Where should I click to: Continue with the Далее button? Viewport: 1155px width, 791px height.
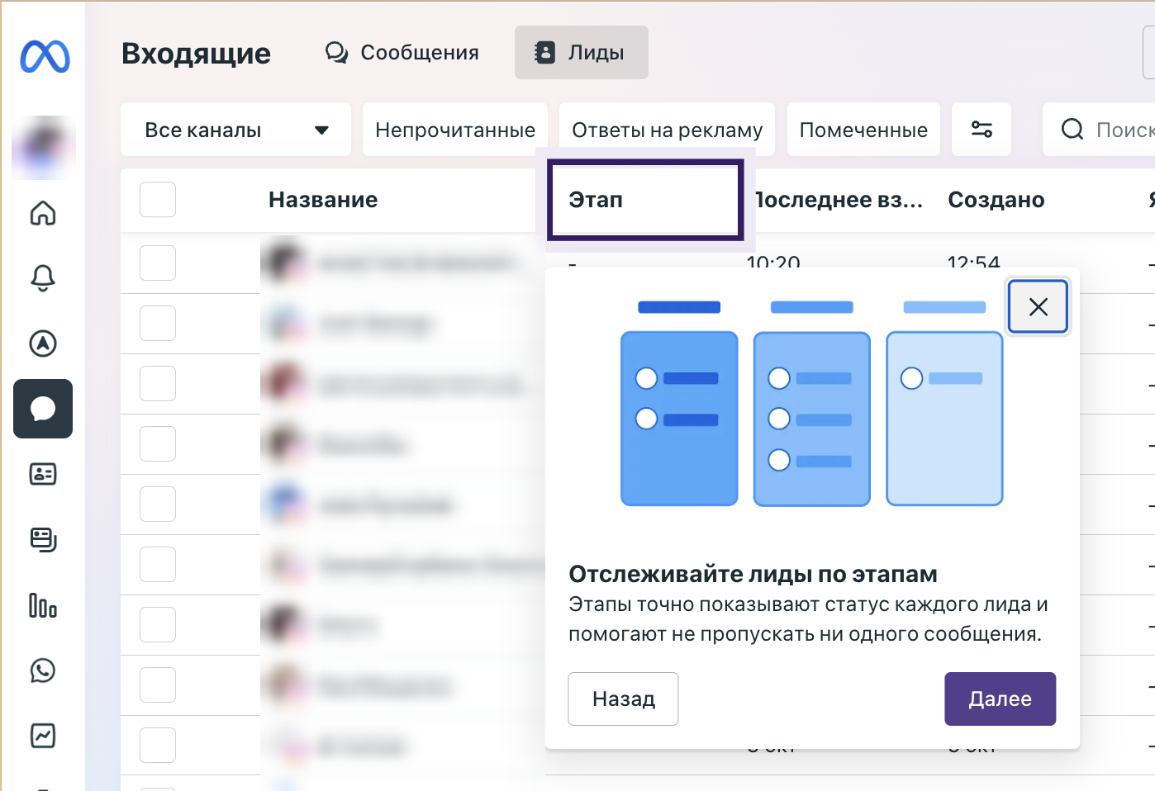(1000, 699)
